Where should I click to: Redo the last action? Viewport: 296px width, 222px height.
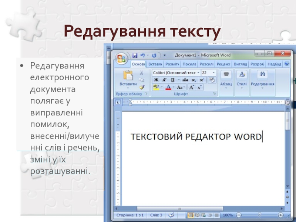154,55
